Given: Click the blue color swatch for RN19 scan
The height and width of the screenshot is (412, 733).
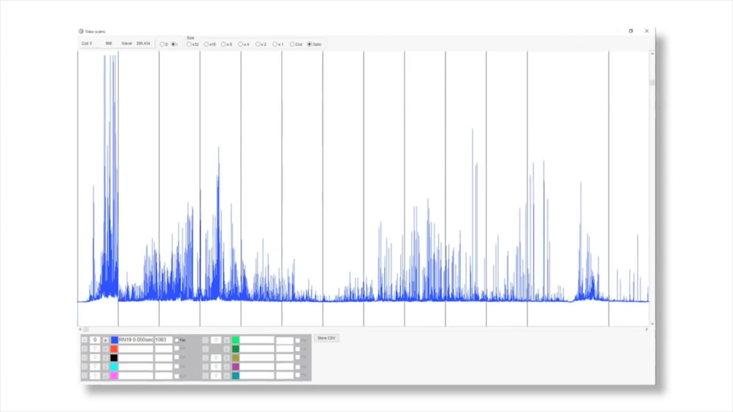Looking at the screenshot, I should (x=114, y=340).
